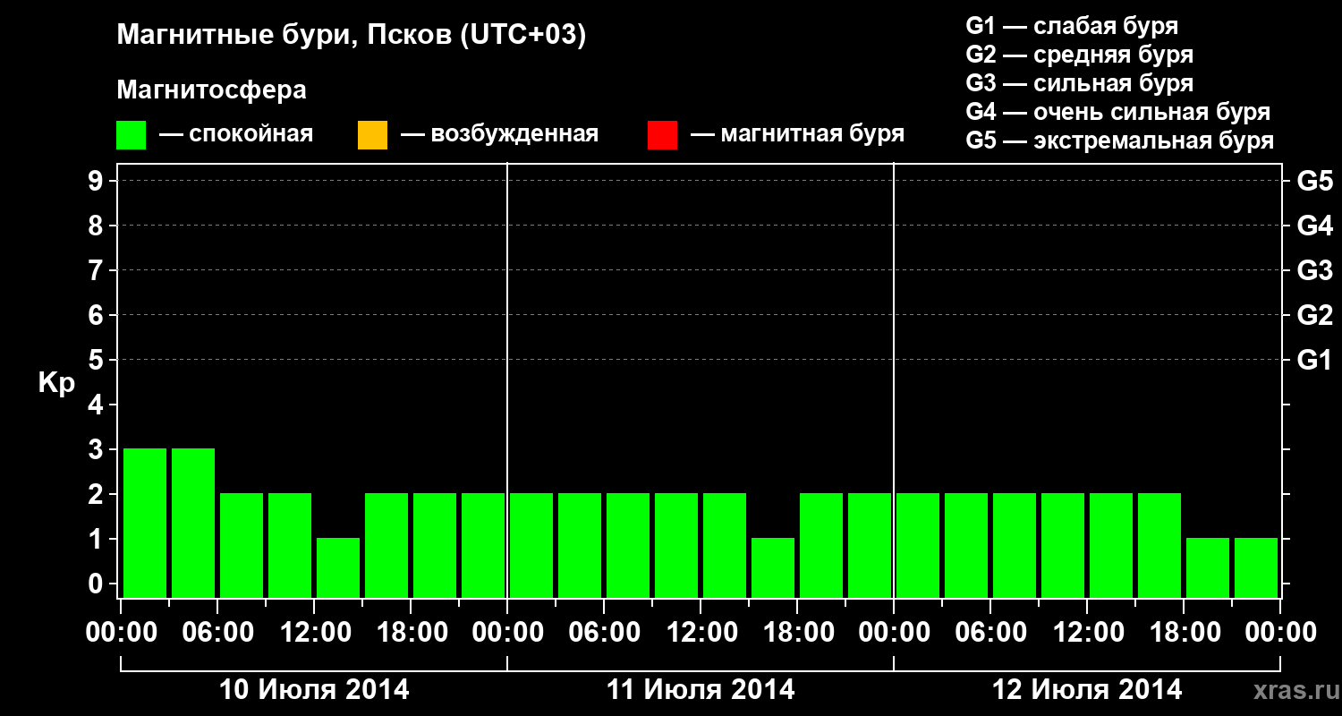Viewport: 1342px width, 716px height.
Task: Click the Kp 1 bar at 12:00 on 10 July
Action: [x=338, y=567]
